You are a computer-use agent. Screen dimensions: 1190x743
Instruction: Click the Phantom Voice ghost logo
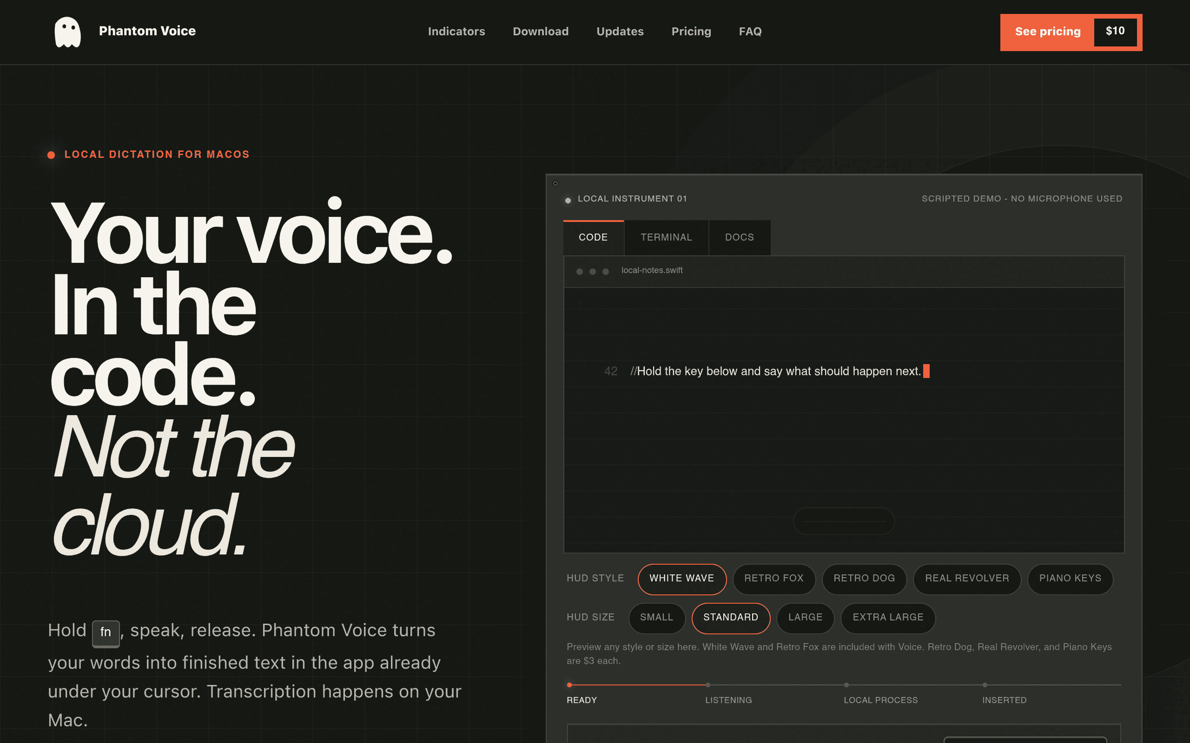(x=67, y=32)
